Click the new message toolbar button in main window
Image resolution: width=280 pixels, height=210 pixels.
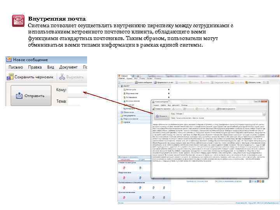(143, 82)
